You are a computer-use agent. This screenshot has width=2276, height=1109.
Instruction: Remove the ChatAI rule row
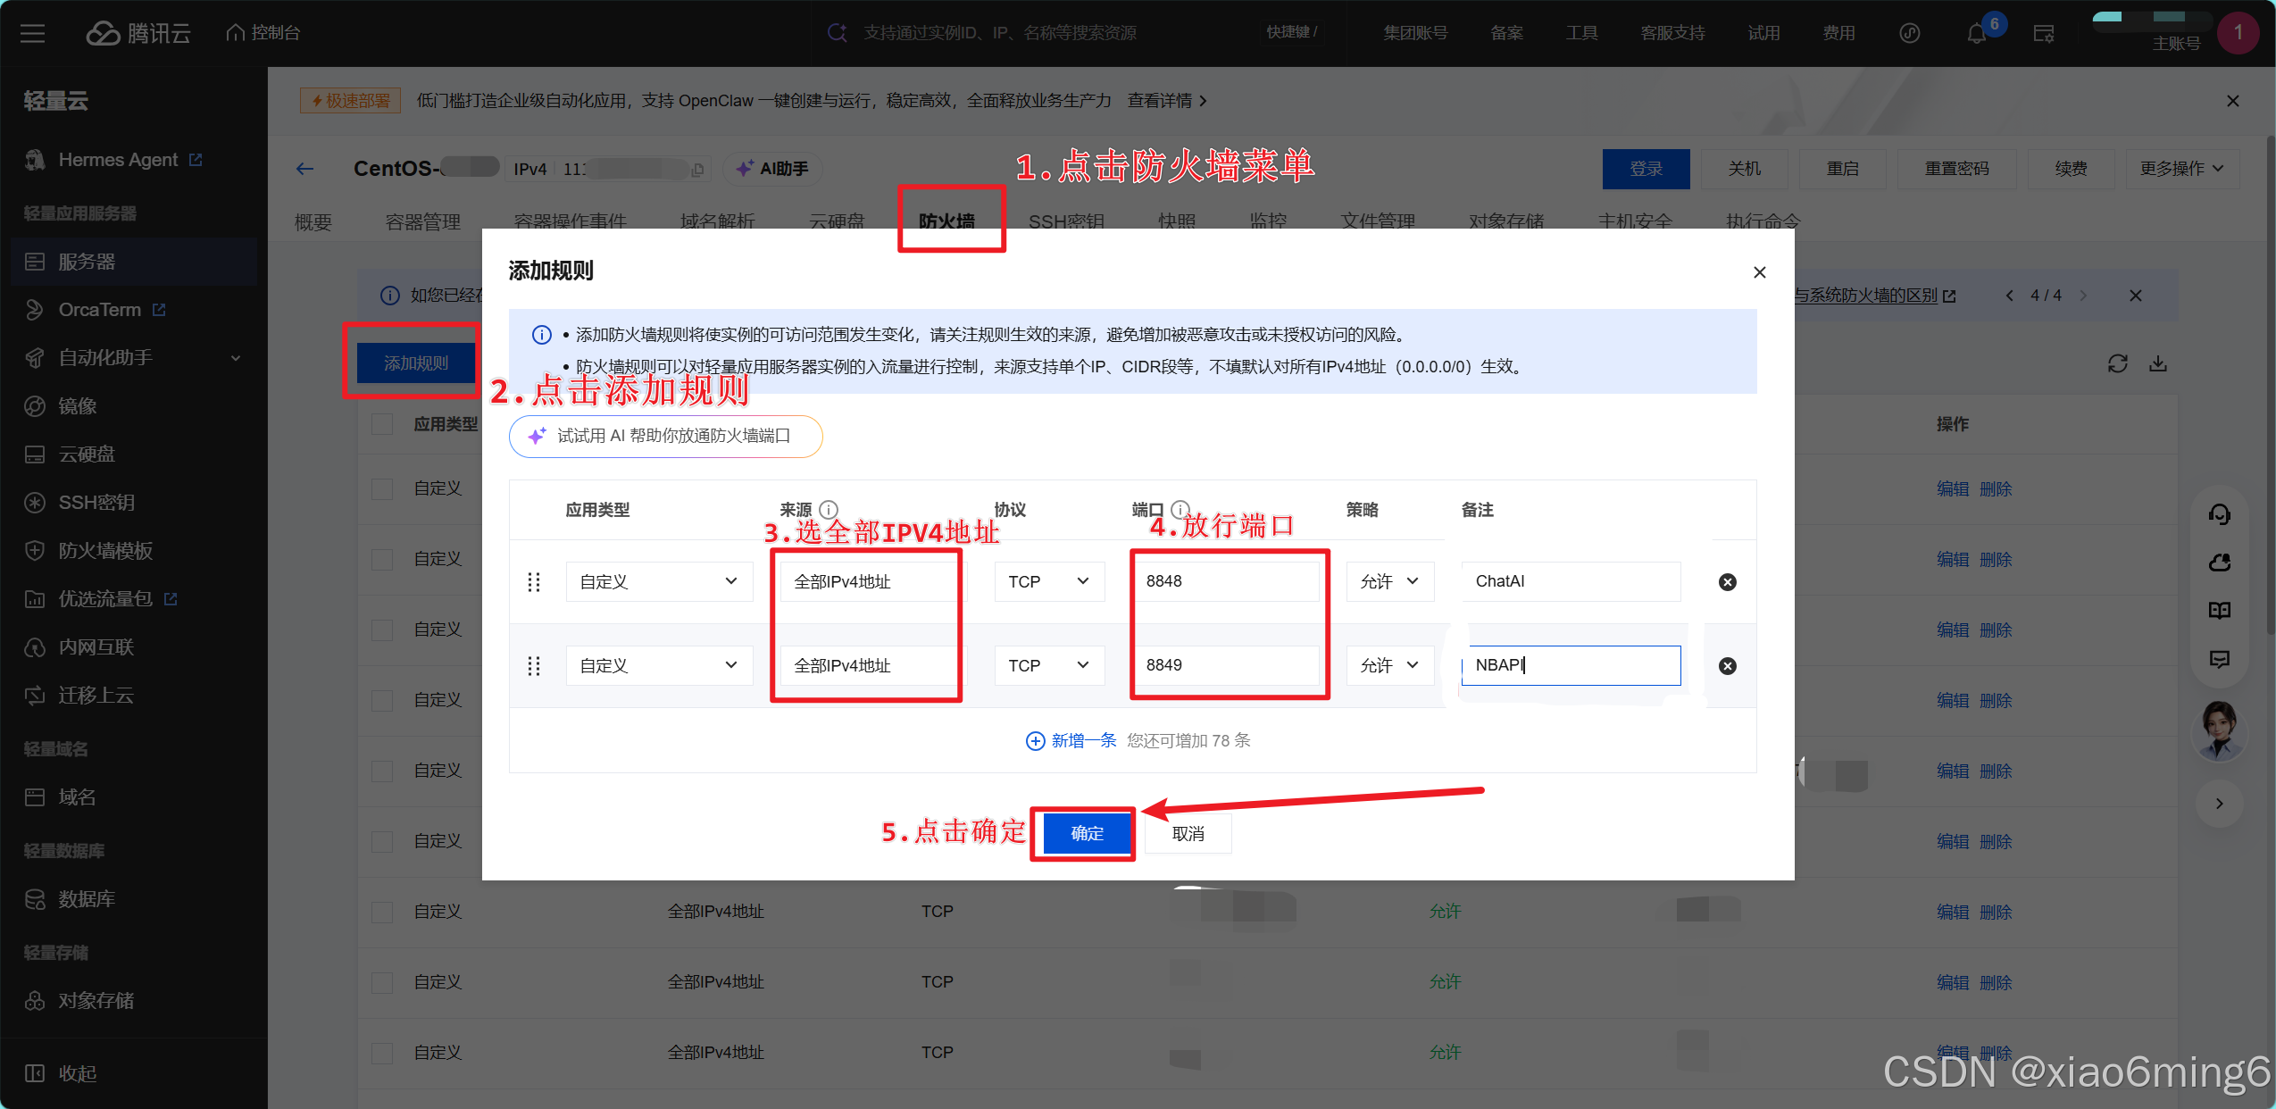tap(1727, 582)
